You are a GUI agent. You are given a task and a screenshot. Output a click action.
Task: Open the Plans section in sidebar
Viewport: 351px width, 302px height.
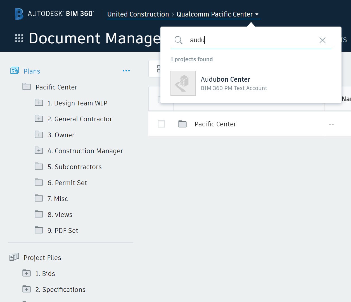coord(32,71)
